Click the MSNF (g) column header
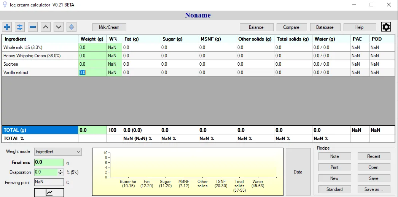The height and width of the screenshot is (197, 398). coord(217,39)
